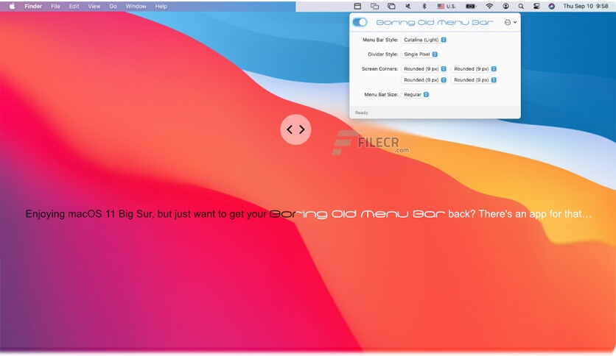Viewport: 616px width, 356px height.
Task: Open the Menu Bar Style dropdown
Action: point(424,40)
